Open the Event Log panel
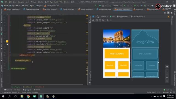The width and height of the screenshot is (176, 99). point(168,90)
